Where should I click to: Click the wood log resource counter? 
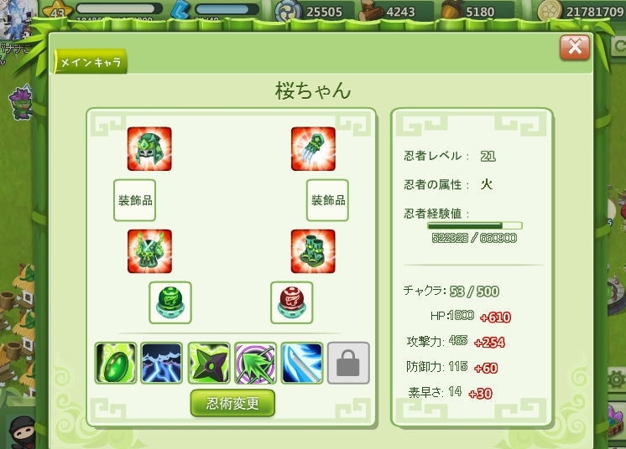coord(395,11)
